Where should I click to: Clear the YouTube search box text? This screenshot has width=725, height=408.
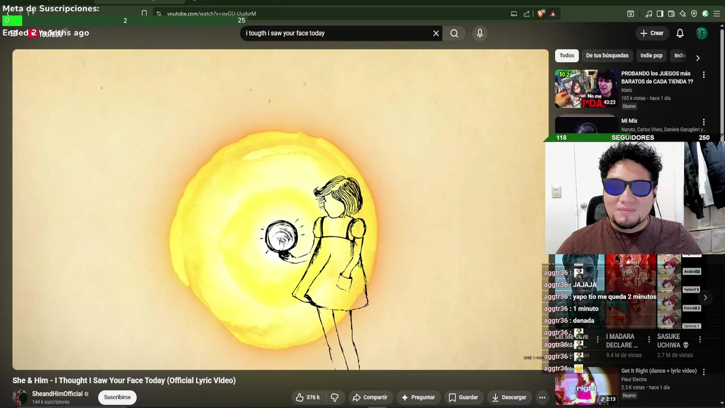click(436, 33)
